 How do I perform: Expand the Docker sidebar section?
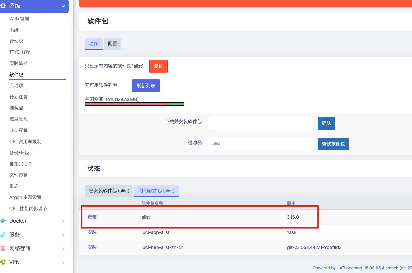tap(63, 221)
